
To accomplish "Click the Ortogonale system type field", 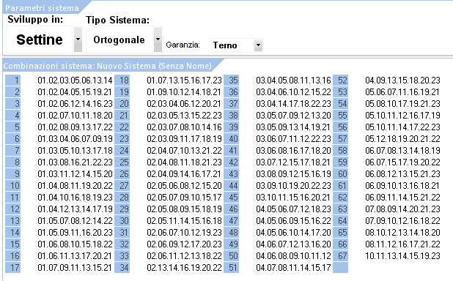I will coord(119,40).
